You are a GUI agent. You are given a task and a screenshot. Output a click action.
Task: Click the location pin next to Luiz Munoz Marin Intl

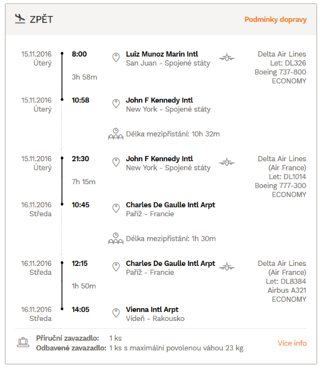point(116,57)
